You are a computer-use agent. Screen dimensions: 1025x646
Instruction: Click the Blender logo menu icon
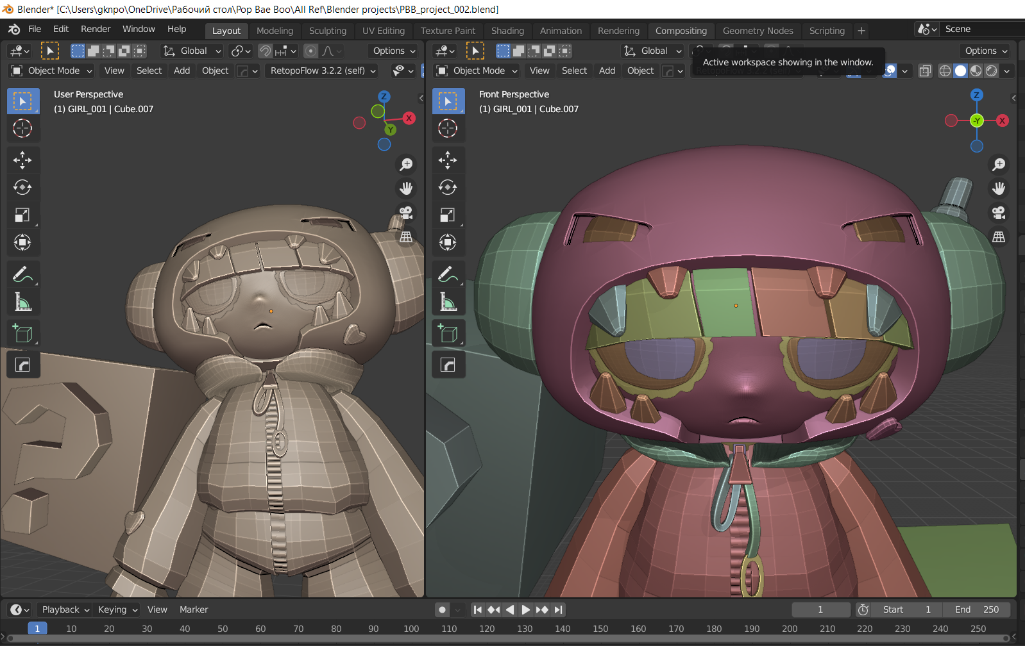point(14,29)
